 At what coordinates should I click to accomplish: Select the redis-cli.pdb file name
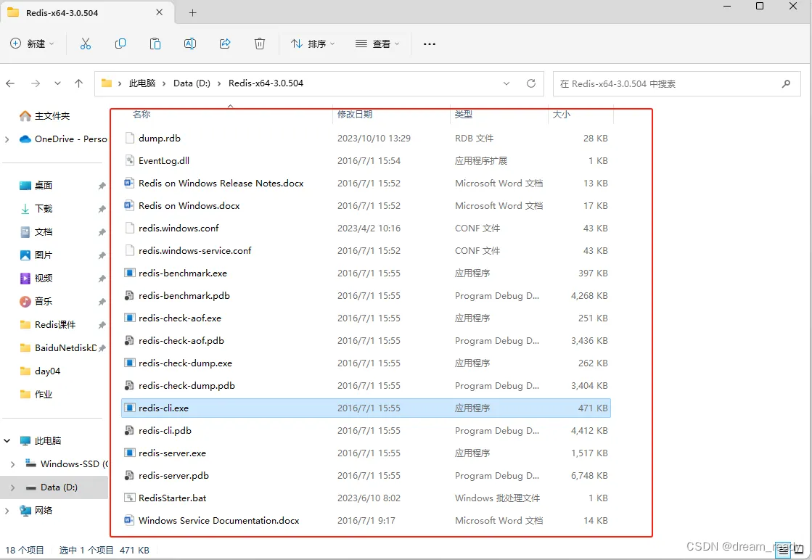point(165,431)
